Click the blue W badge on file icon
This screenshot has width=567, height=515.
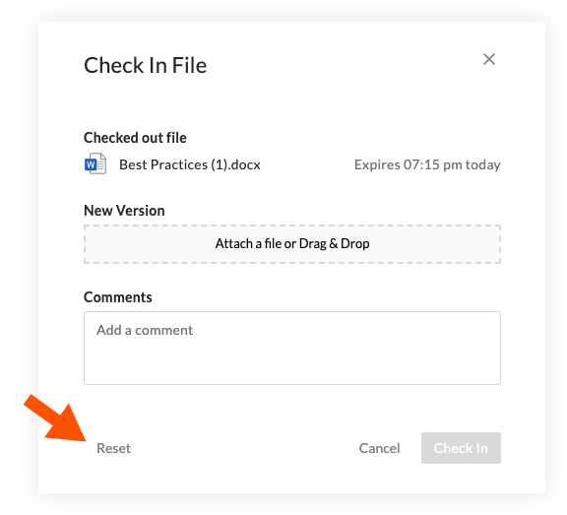pos(91,164)
